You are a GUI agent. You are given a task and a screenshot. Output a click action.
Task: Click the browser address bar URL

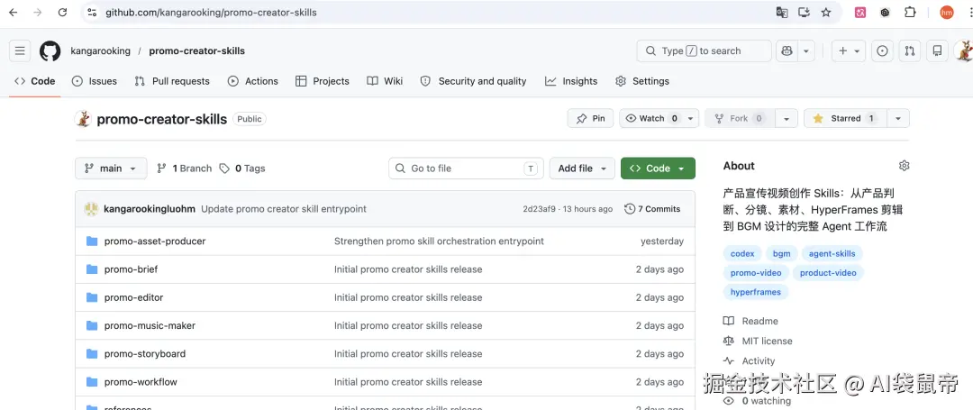[211, 13]
